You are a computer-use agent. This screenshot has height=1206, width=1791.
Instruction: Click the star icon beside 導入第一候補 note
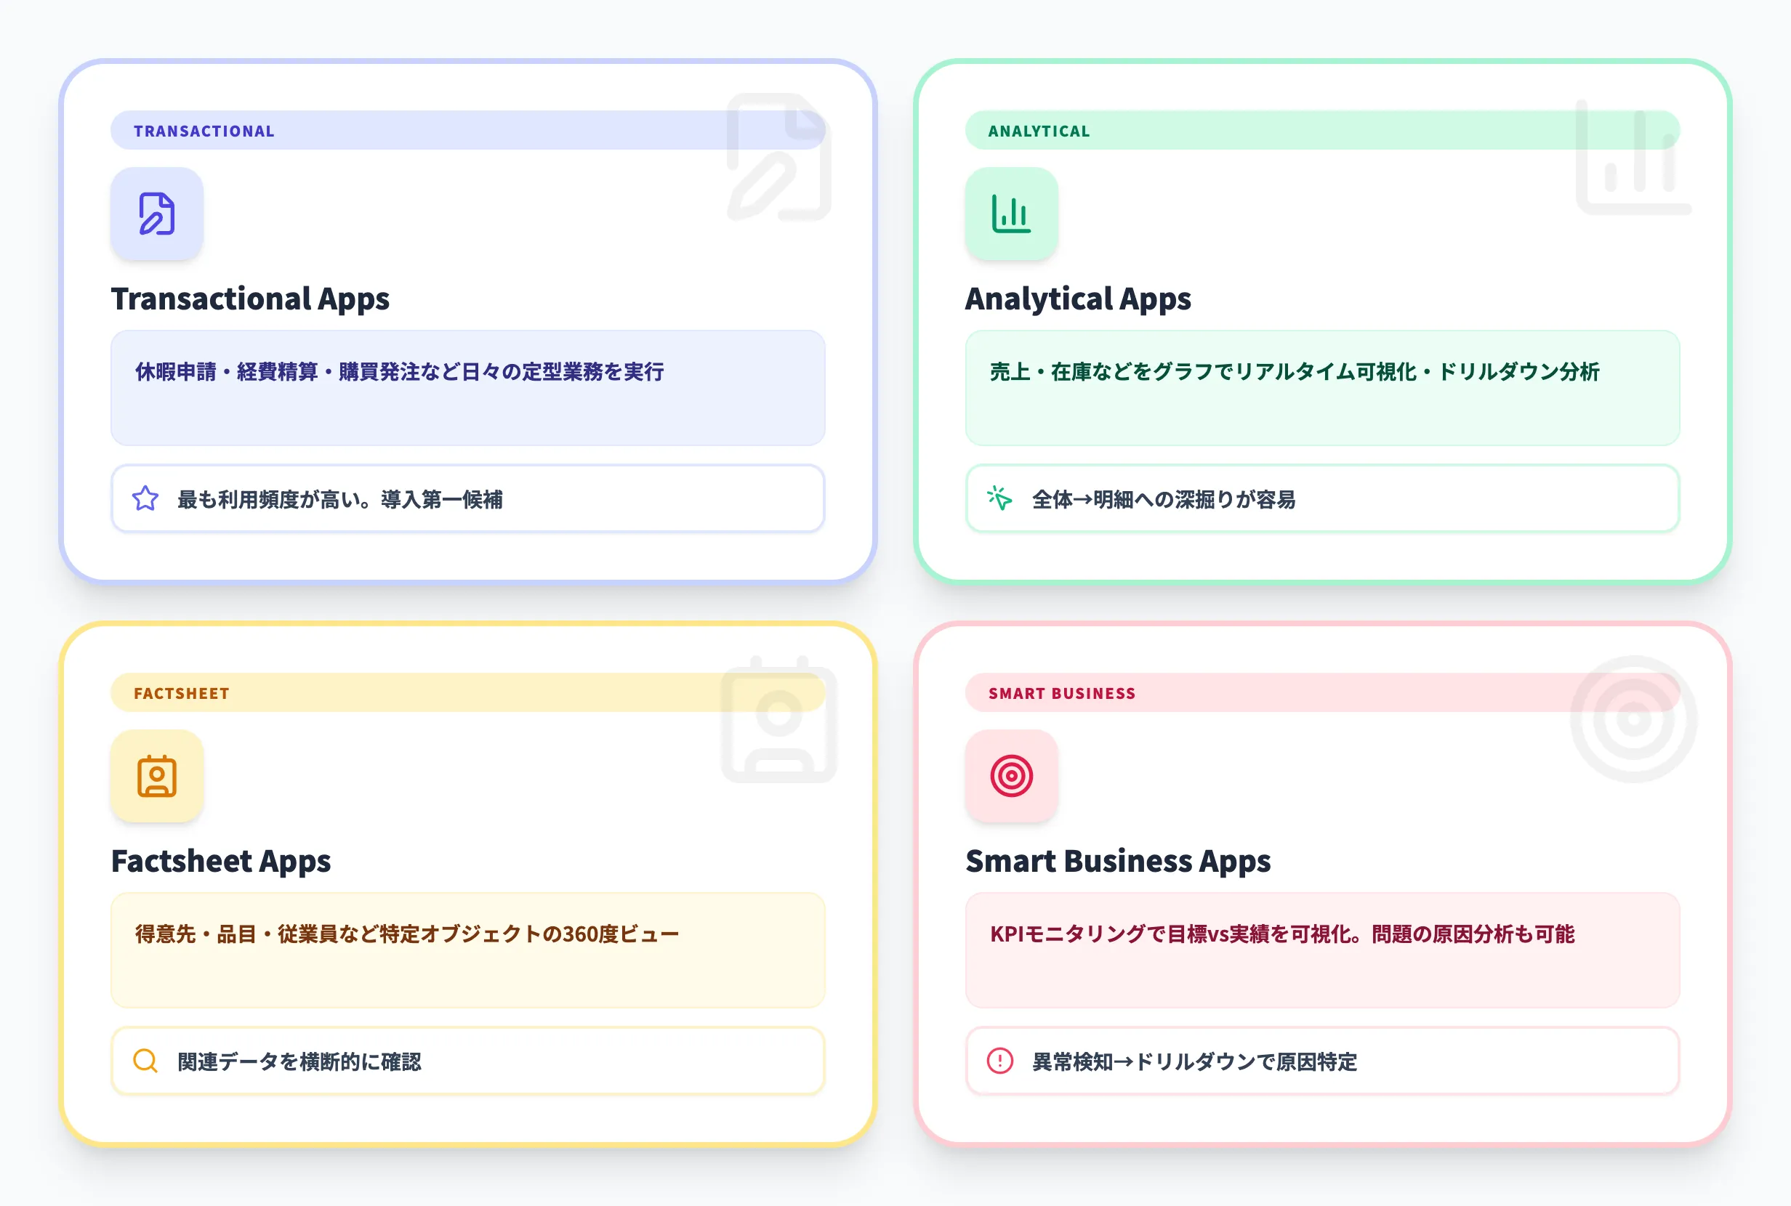point(145,499)
